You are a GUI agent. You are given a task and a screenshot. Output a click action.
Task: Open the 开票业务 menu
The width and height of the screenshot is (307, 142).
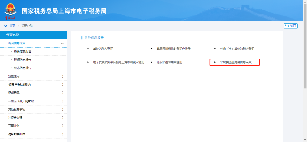33,126
